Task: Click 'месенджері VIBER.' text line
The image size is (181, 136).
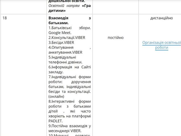Action: [65, 131]
